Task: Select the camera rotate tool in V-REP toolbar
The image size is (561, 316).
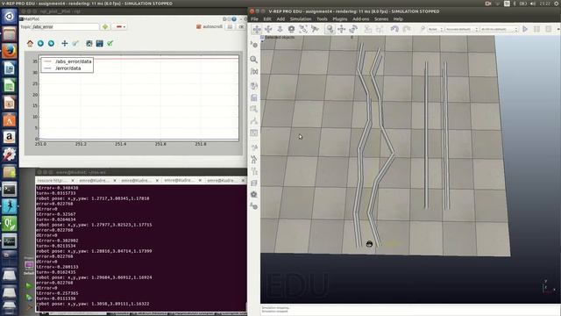Action: tap(268, 29)
